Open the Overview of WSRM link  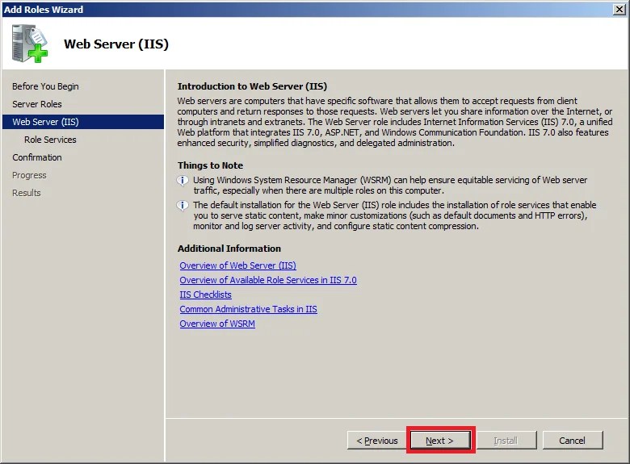point(217,324)
